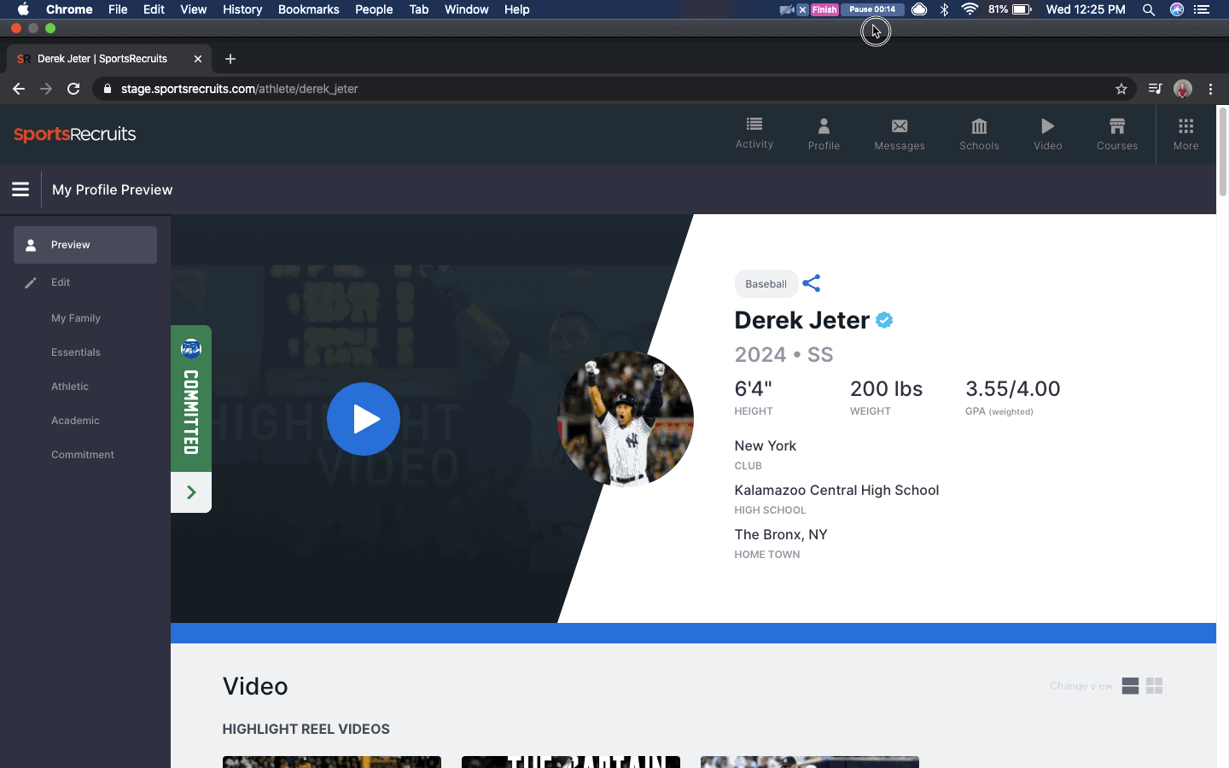
Task: Pause the screen recording timer
Action: coord(872,9)
